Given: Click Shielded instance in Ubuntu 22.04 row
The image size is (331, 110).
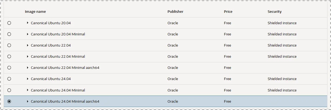Looking at the screenshot, I should [x=282, y=45].
